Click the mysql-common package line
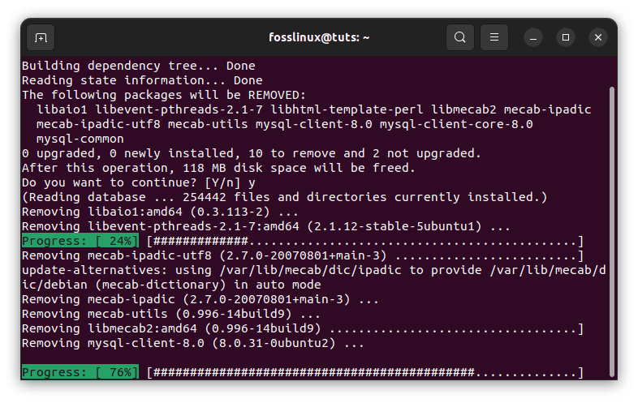This screenshot has height=403, width=638. [80, 139]
